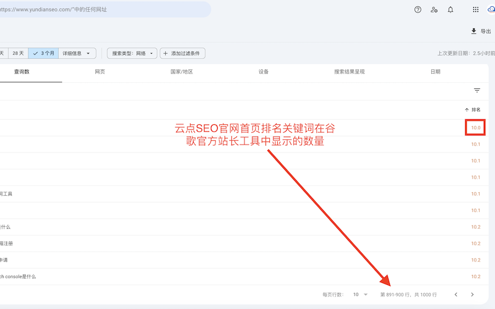Go to the next page of results

tap(473, 295)
